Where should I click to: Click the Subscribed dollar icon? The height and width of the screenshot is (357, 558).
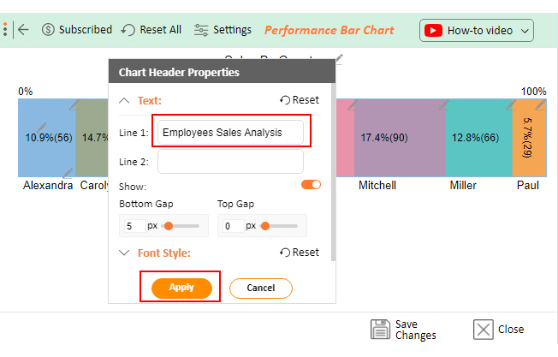pyautogui.click(x=48, y=30)
